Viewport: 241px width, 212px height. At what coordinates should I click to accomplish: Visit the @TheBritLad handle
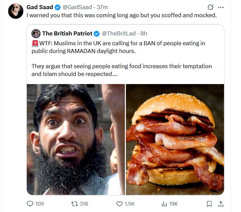tap(119, 33)
